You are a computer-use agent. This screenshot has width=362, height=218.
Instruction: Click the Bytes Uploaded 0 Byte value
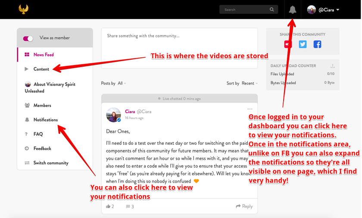(329, 83)
